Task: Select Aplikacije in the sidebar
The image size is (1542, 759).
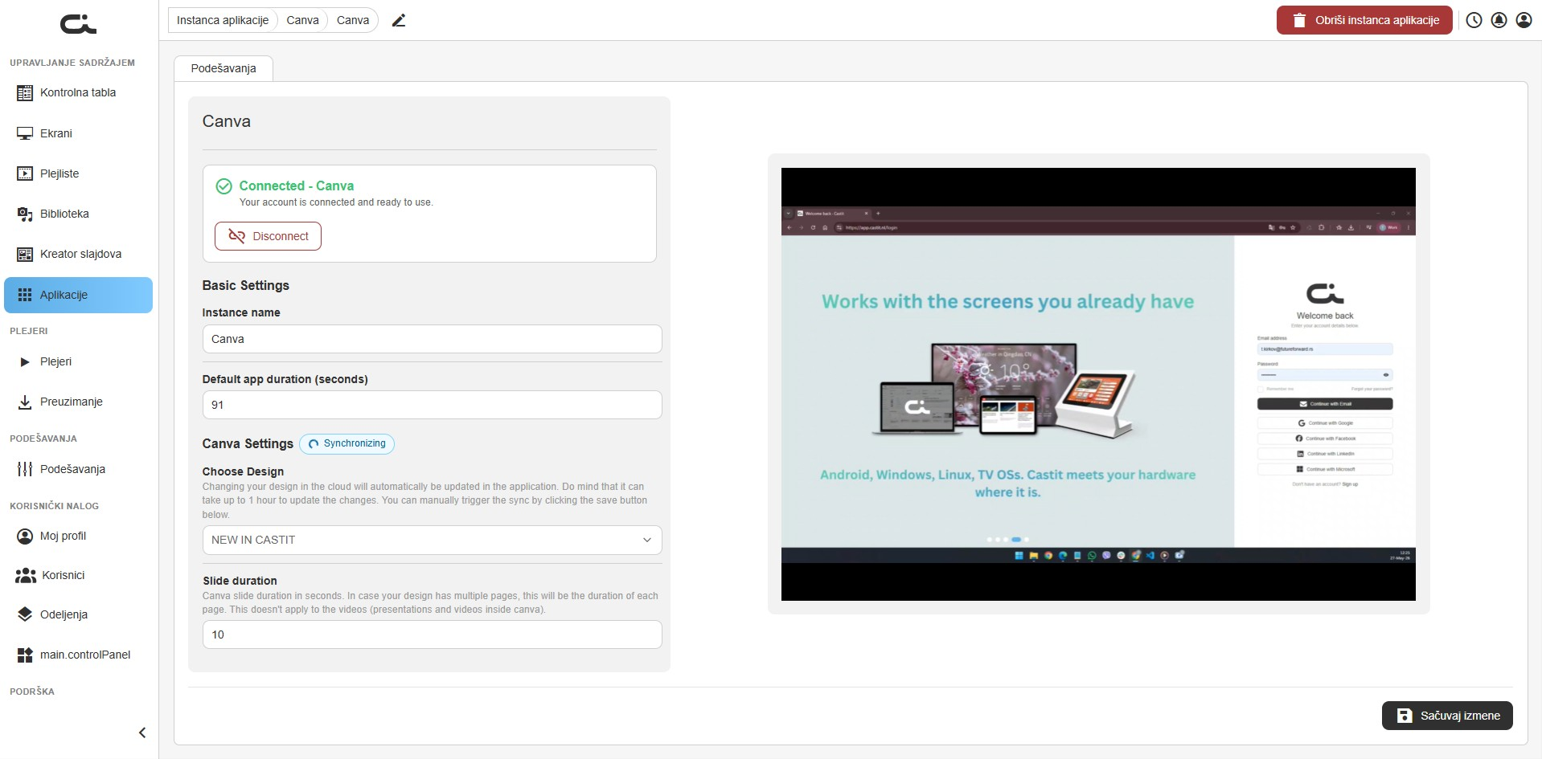Action: point(78,295)
